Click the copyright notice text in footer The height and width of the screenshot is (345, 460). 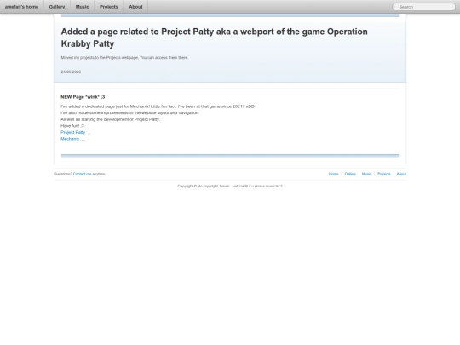tap(230, 186)
